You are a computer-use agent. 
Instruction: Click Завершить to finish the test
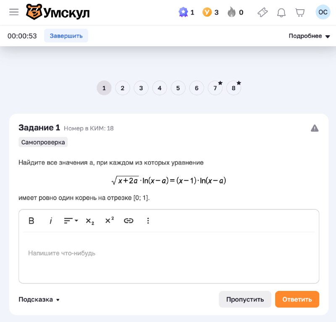66,36
